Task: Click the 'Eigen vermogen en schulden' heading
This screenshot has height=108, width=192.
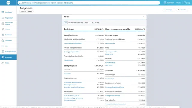Action: point(118,29)
